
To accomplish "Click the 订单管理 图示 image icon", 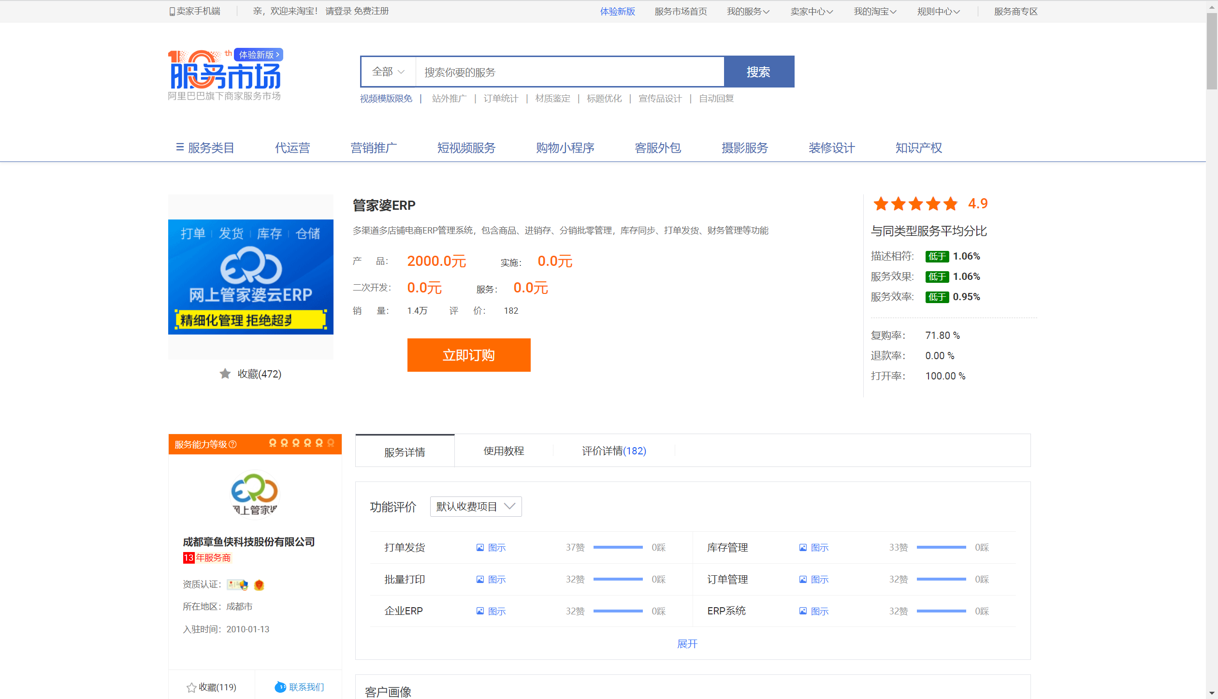I will click(803, 580).
